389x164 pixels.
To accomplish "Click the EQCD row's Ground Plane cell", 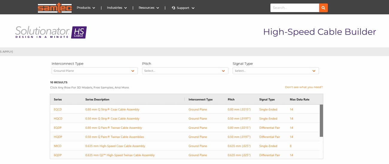I will pyautogui.click(x=197, y=110).
